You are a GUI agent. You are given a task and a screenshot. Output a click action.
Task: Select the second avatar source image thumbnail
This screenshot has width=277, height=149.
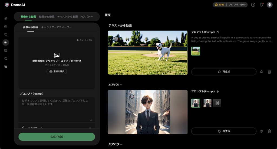207,103
